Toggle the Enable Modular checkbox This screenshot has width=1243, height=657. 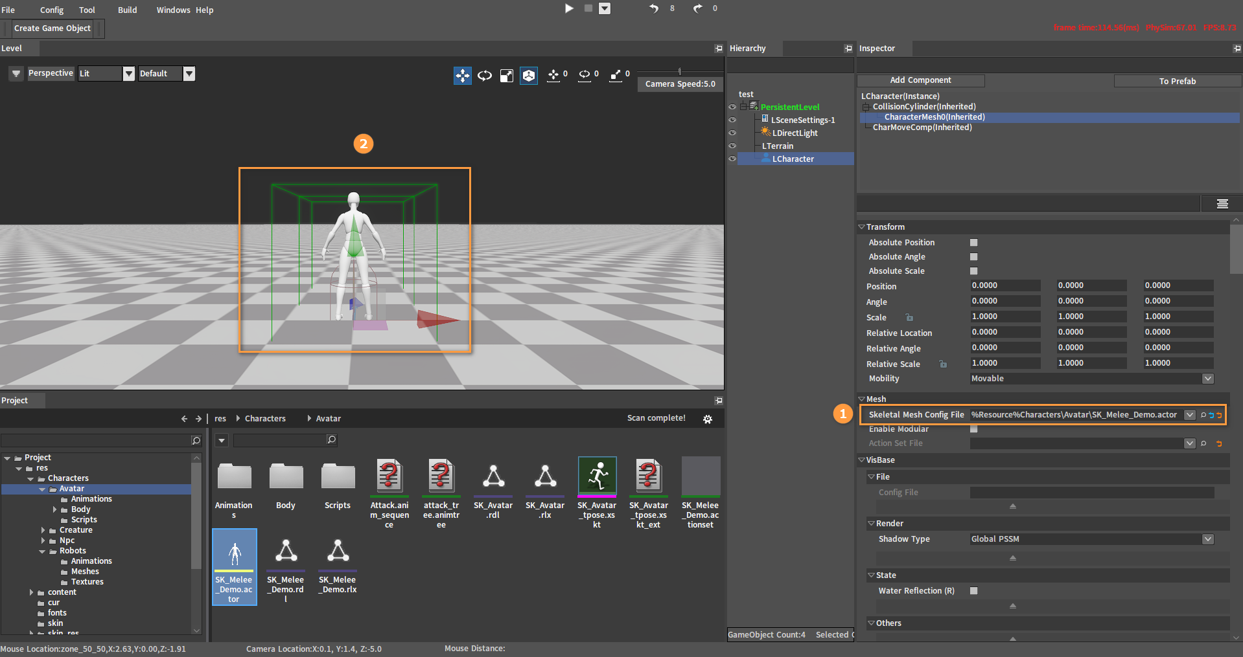973,429
